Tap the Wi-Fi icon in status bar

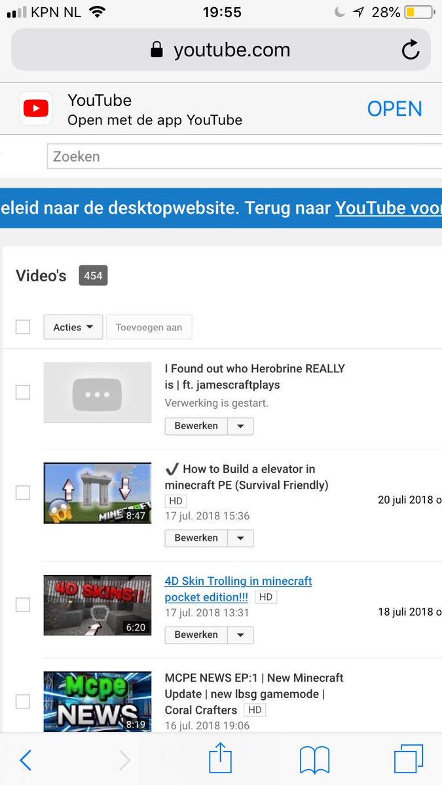(x=97, y=12)
